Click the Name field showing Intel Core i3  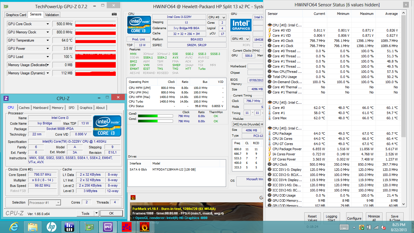60,118
